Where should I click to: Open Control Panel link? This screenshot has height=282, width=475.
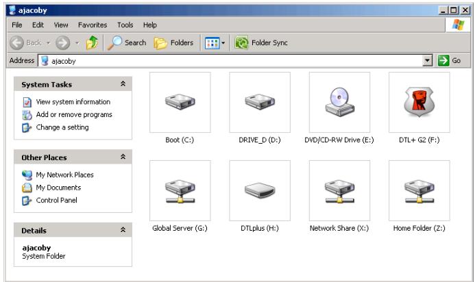[x=57, y=201]
